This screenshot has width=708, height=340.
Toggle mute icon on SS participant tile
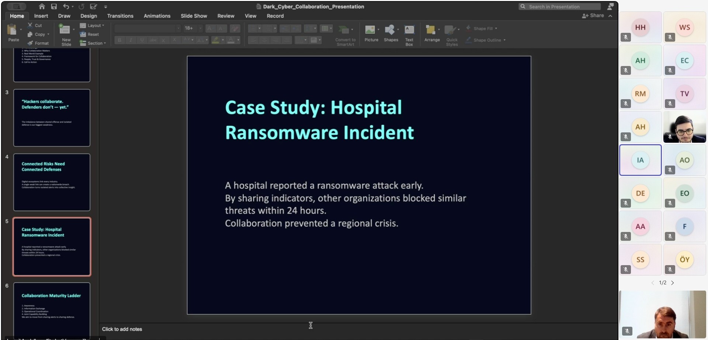coord(626,270)
